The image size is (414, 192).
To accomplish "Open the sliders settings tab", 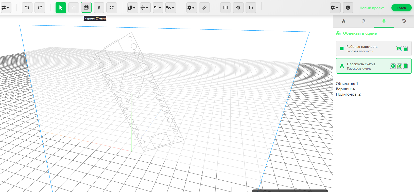I will point(364,21).
